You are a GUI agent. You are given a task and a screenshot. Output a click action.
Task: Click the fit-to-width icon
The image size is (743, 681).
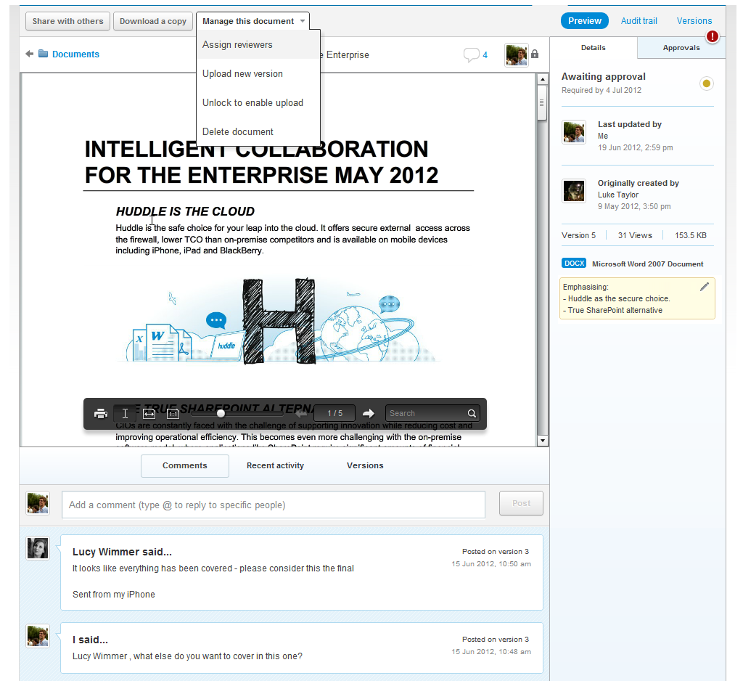(149, 414)
